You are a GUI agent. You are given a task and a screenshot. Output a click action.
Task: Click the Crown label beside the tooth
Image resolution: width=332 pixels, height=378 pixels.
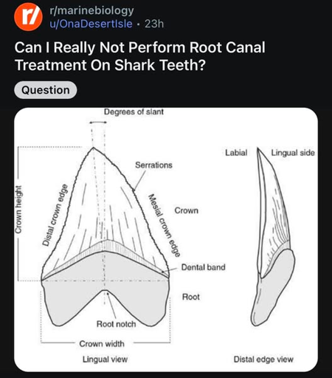(187, 210)
